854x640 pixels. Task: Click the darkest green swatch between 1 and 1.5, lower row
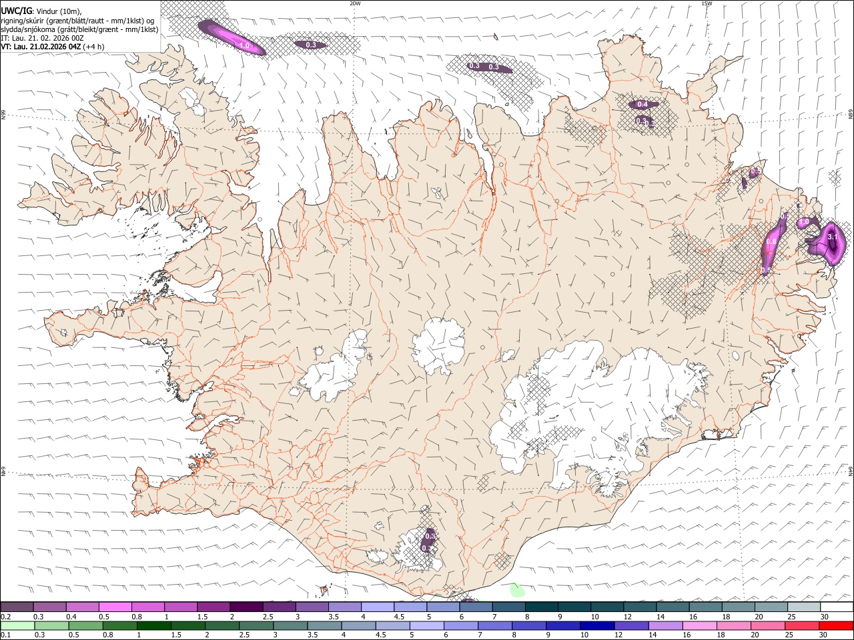[x=154, y=625]
